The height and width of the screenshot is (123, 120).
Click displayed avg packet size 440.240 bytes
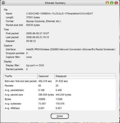point(63,95)
